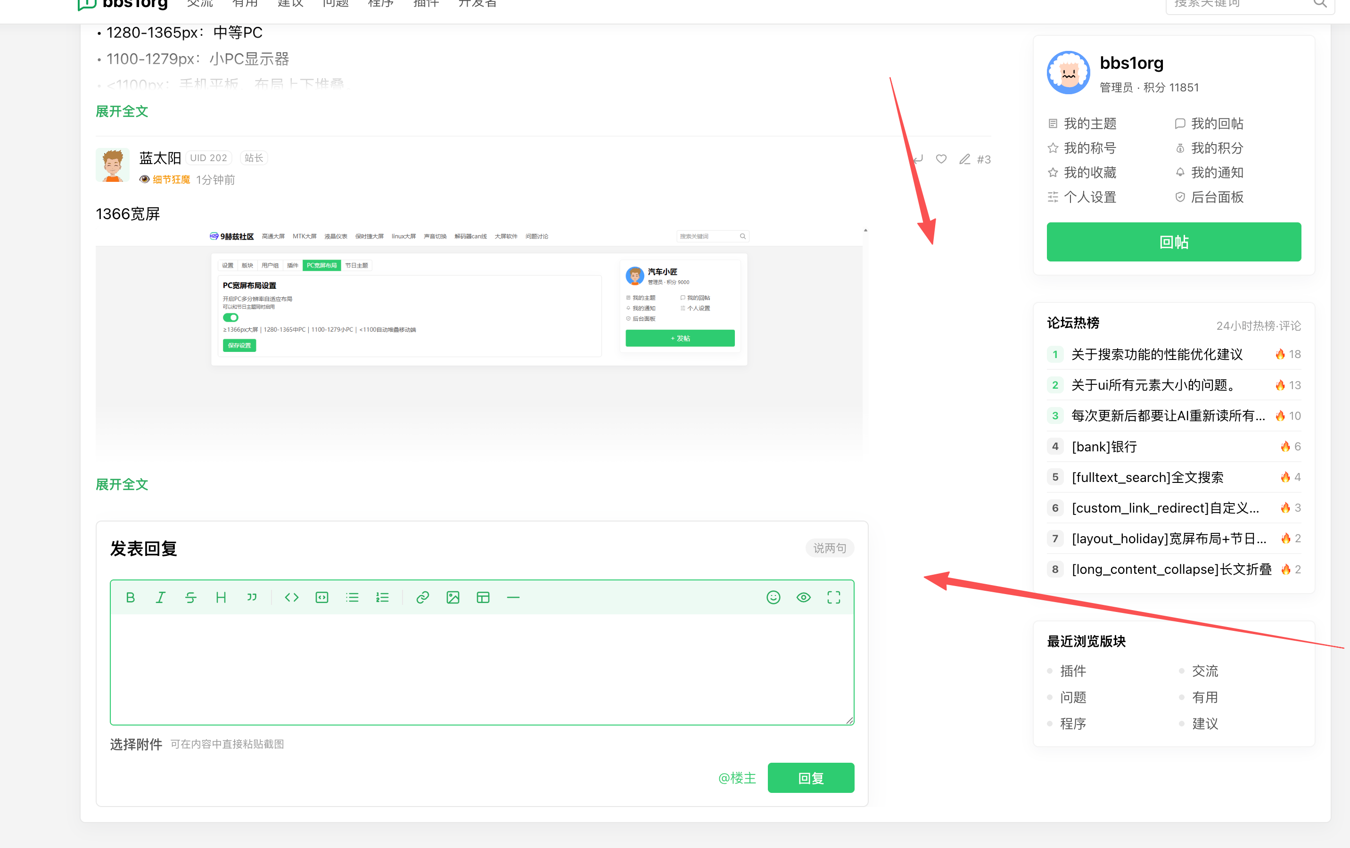Toggle bold formatting in reply editor
Screen dimensions: 1350x848
[x=130, y=597]
